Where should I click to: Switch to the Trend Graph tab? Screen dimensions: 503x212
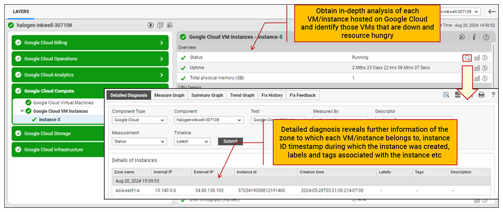242,95
